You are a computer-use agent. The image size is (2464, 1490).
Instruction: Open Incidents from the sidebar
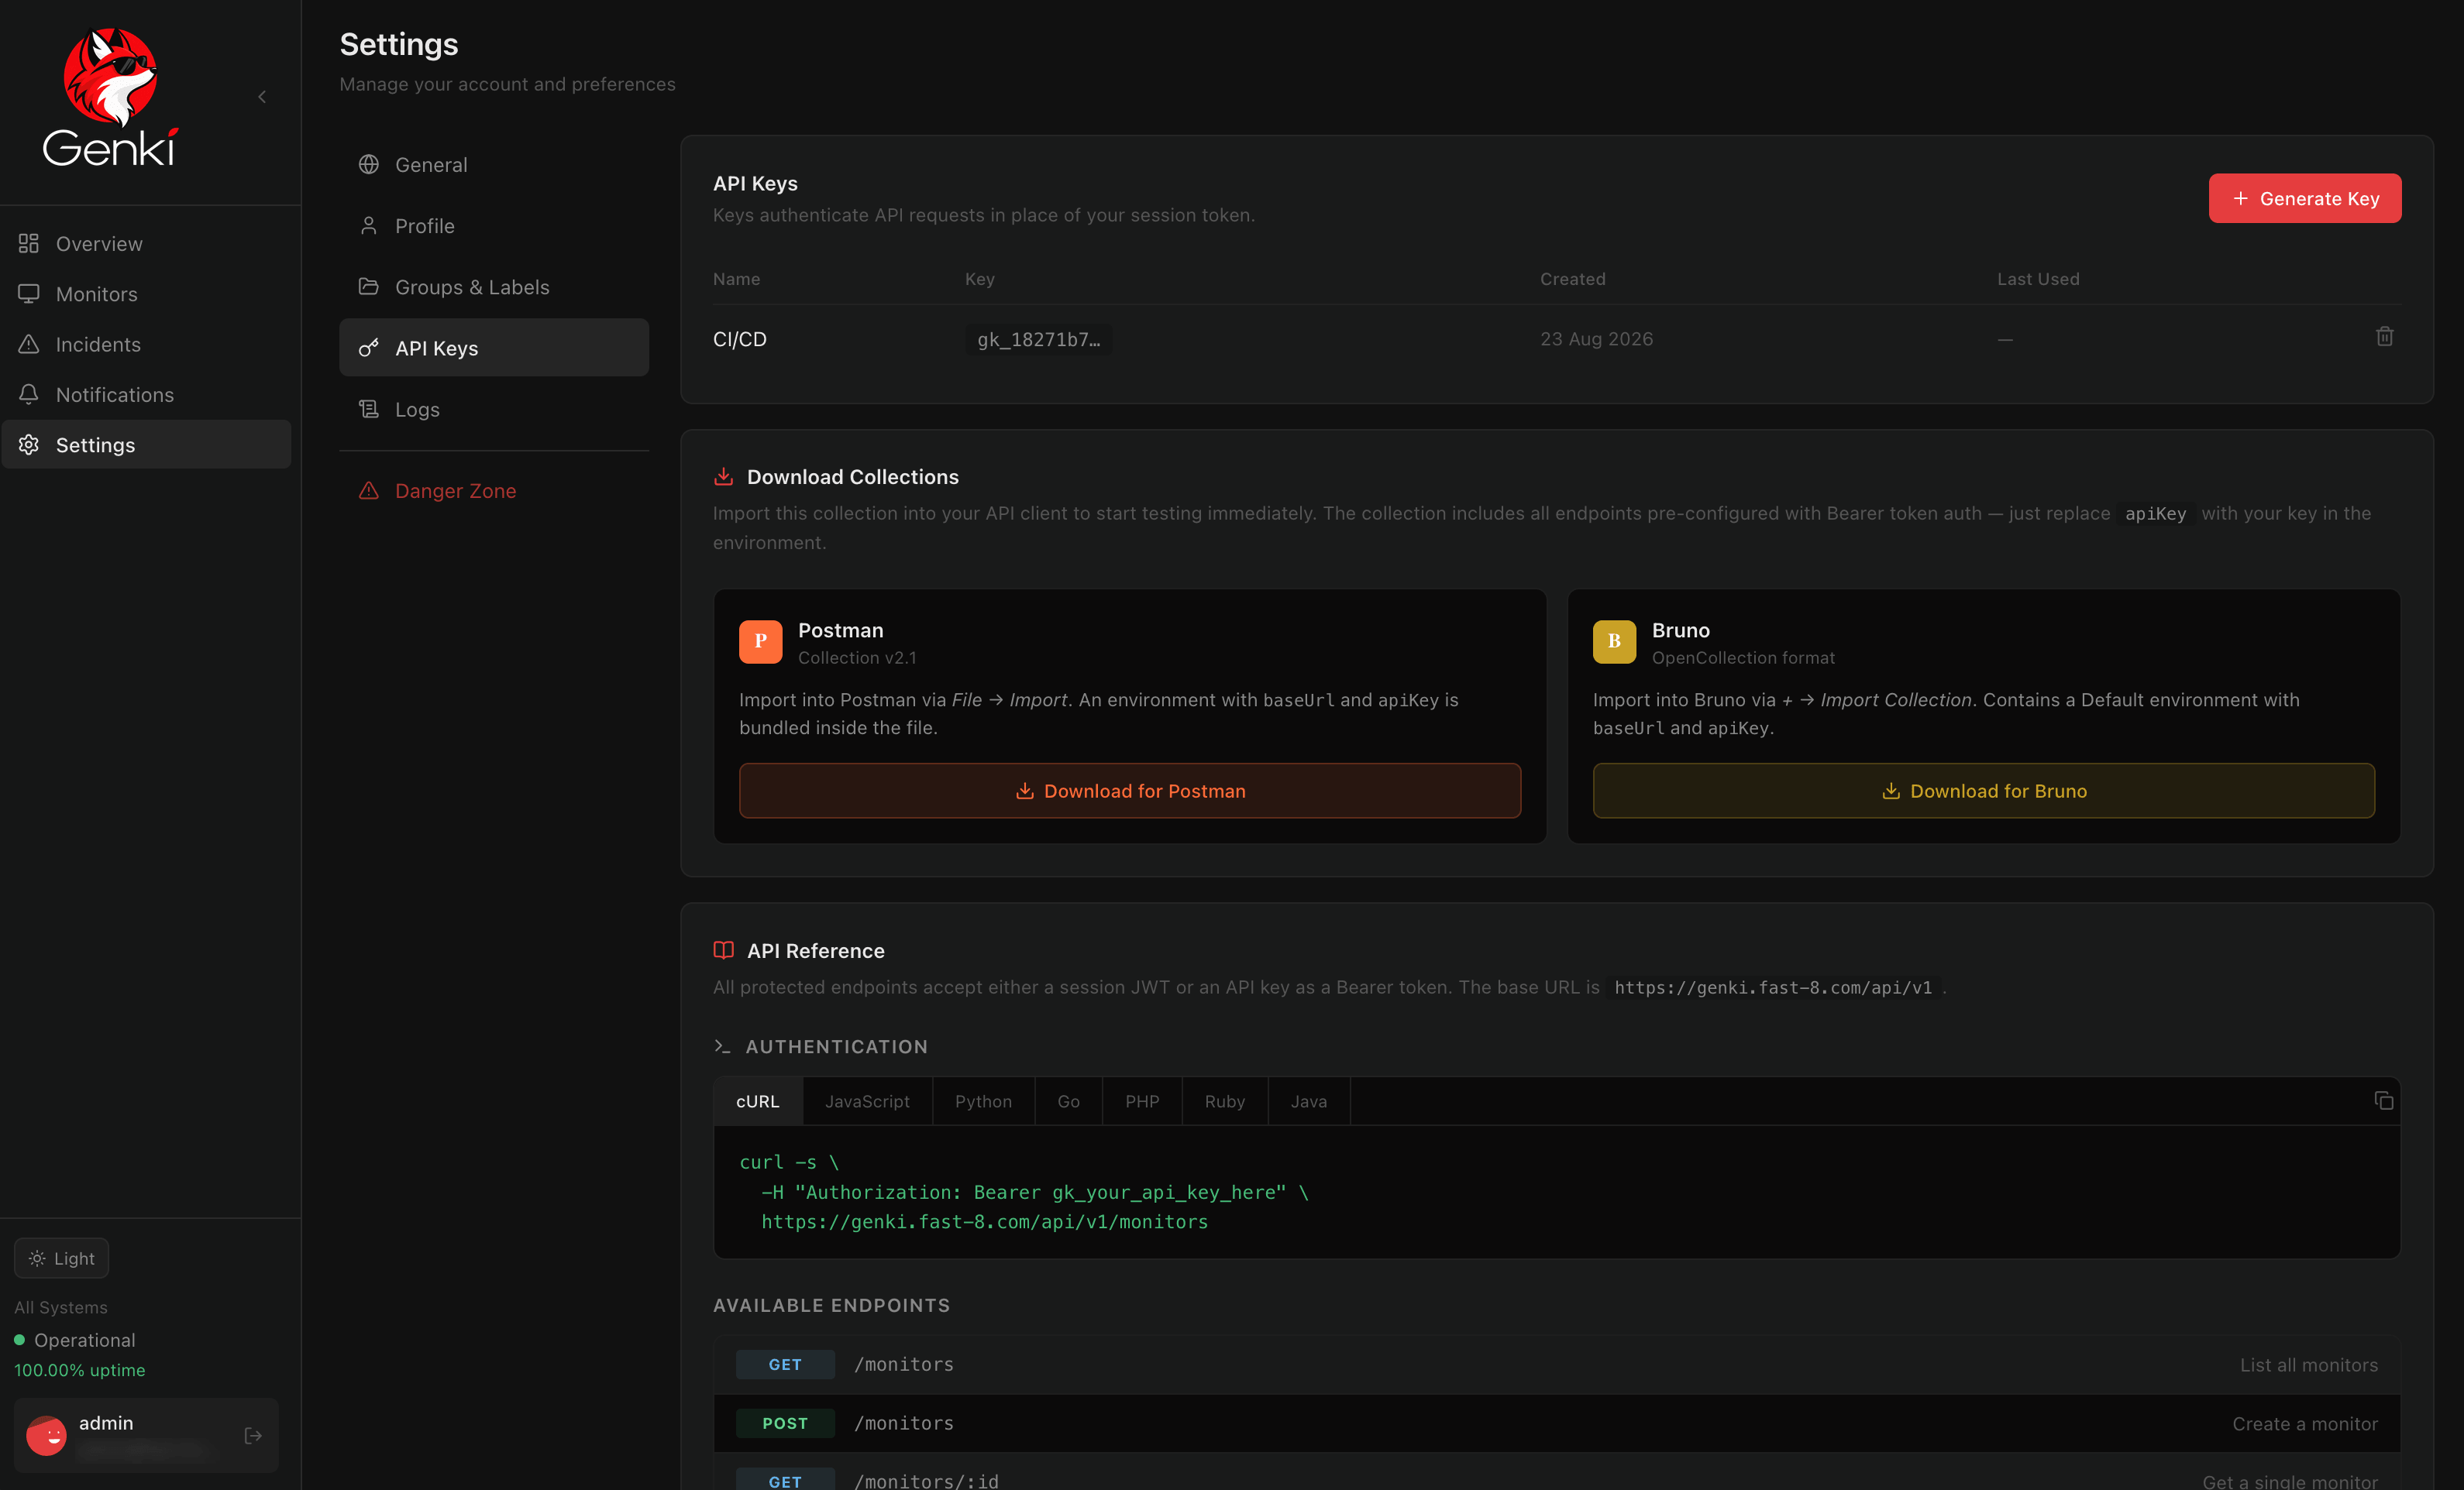point(146,345)
